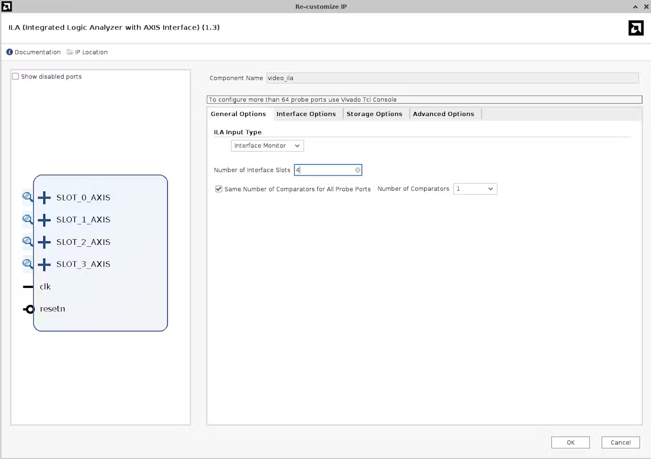
Task: Select the SLOT_3_AXIS label
Action: point(83,264)
